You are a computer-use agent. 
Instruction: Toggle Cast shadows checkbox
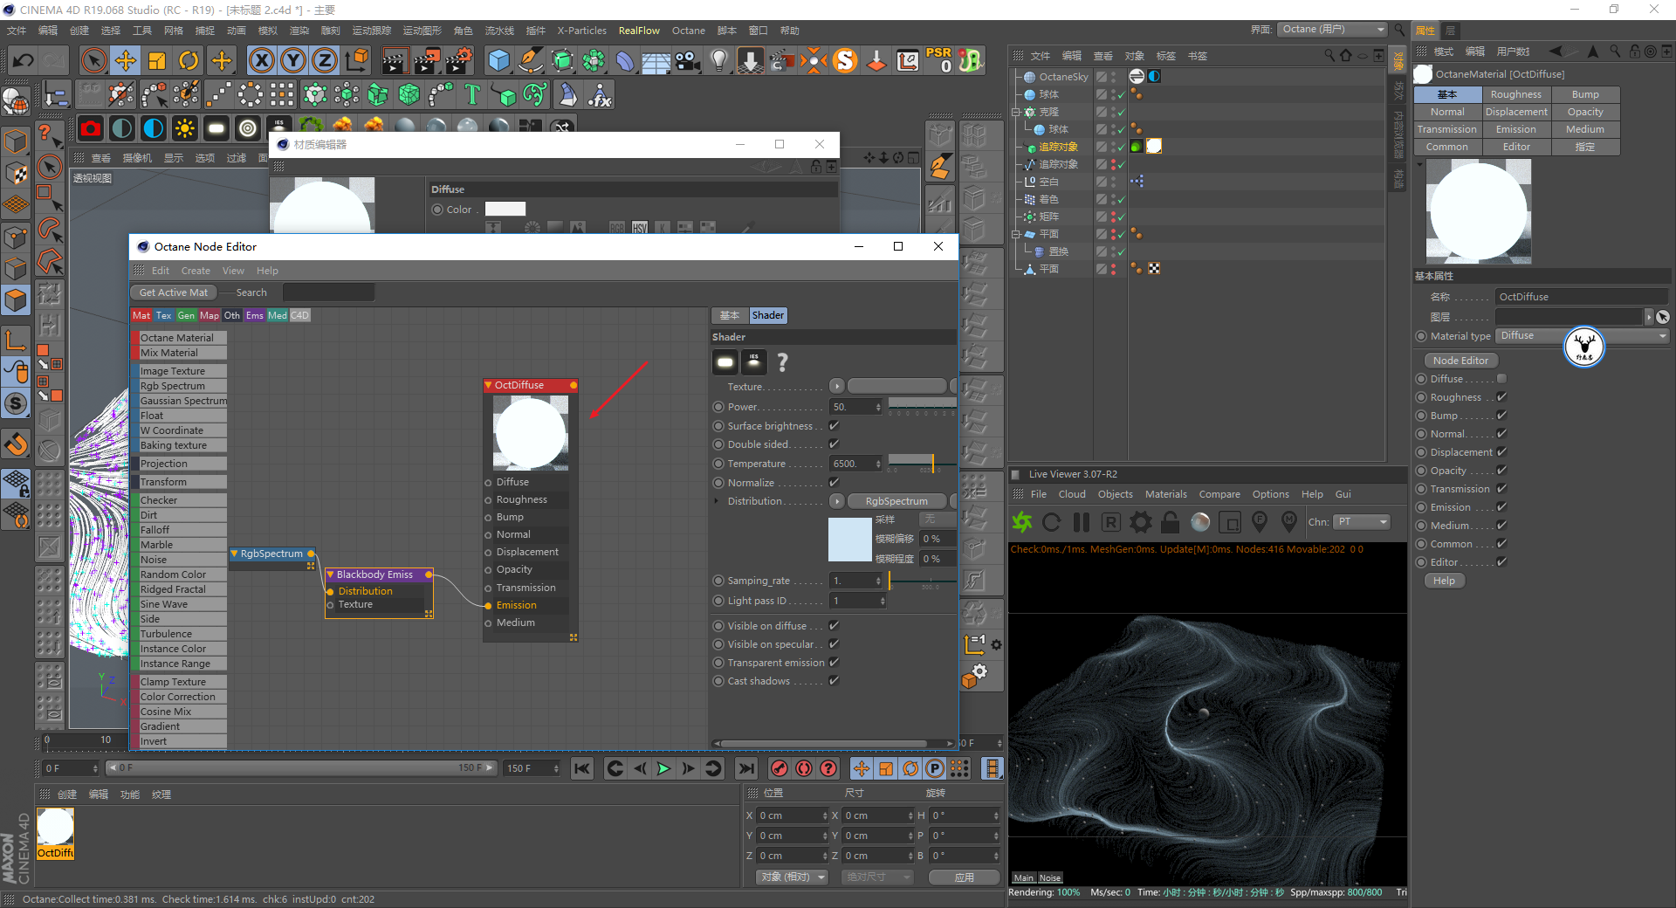click(834, 681)
